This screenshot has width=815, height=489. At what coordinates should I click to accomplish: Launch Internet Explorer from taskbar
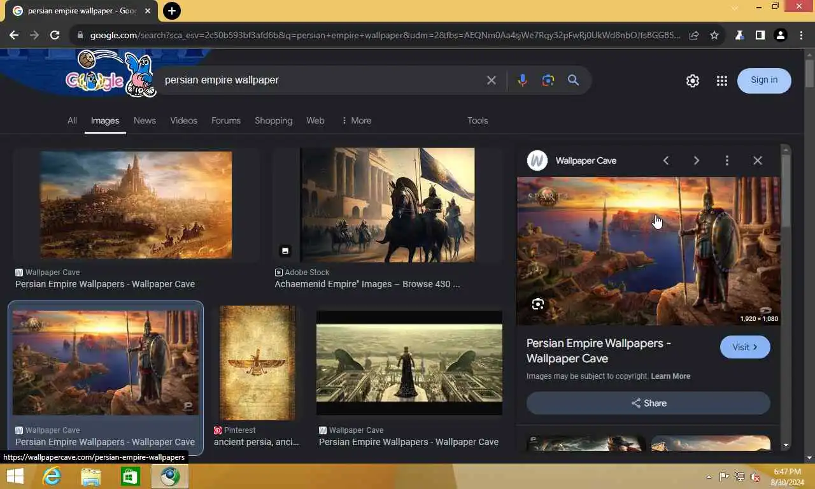tap(52, 476)
